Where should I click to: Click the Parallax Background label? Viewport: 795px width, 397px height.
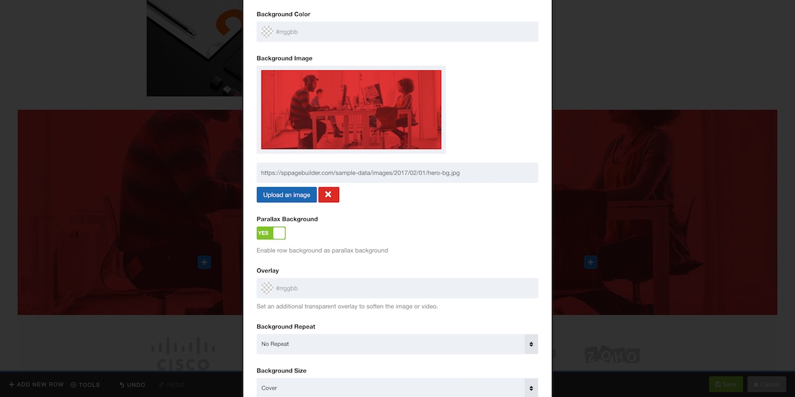click(x=288, y=219)
